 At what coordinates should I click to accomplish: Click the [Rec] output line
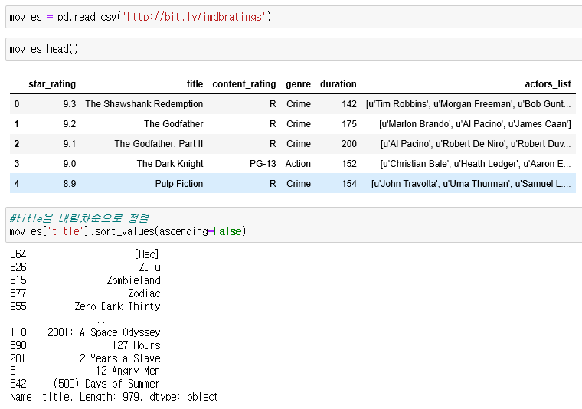pyautogui.click(x=85, y=254)
